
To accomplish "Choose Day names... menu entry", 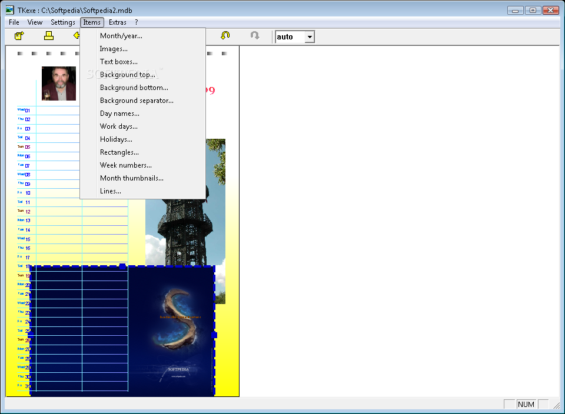I will coord(142,113).
